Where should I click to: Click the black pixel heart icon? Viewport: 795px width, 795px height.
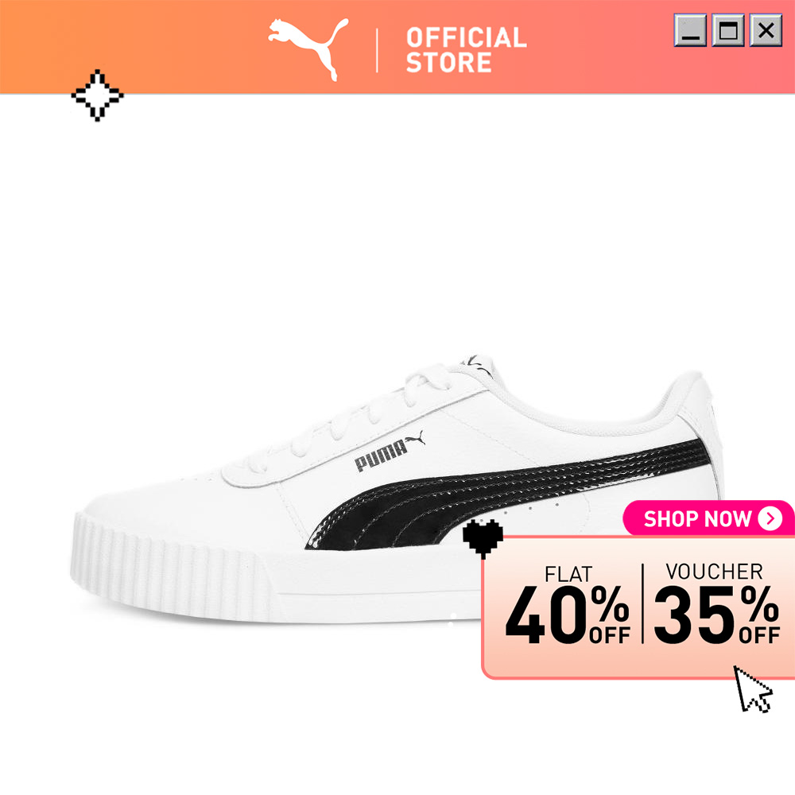[483, 538]
